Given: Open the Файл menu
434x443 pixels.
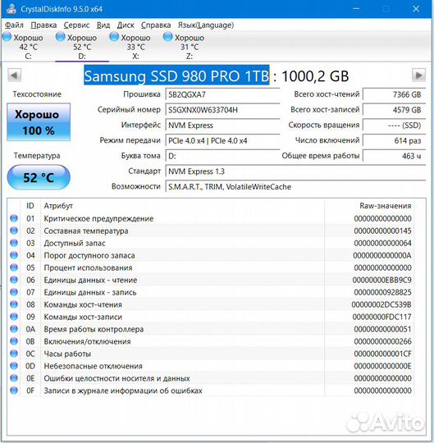Looking at the screenshot, I should click(x=14, y=25).
